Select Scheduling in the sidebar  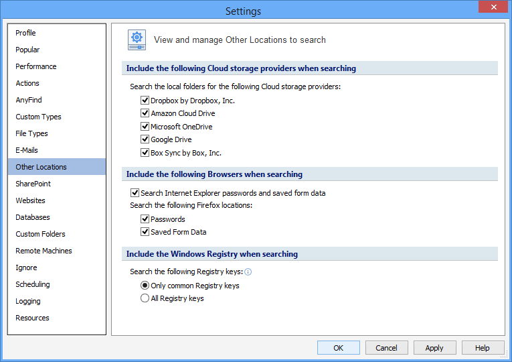click(33, 284)
